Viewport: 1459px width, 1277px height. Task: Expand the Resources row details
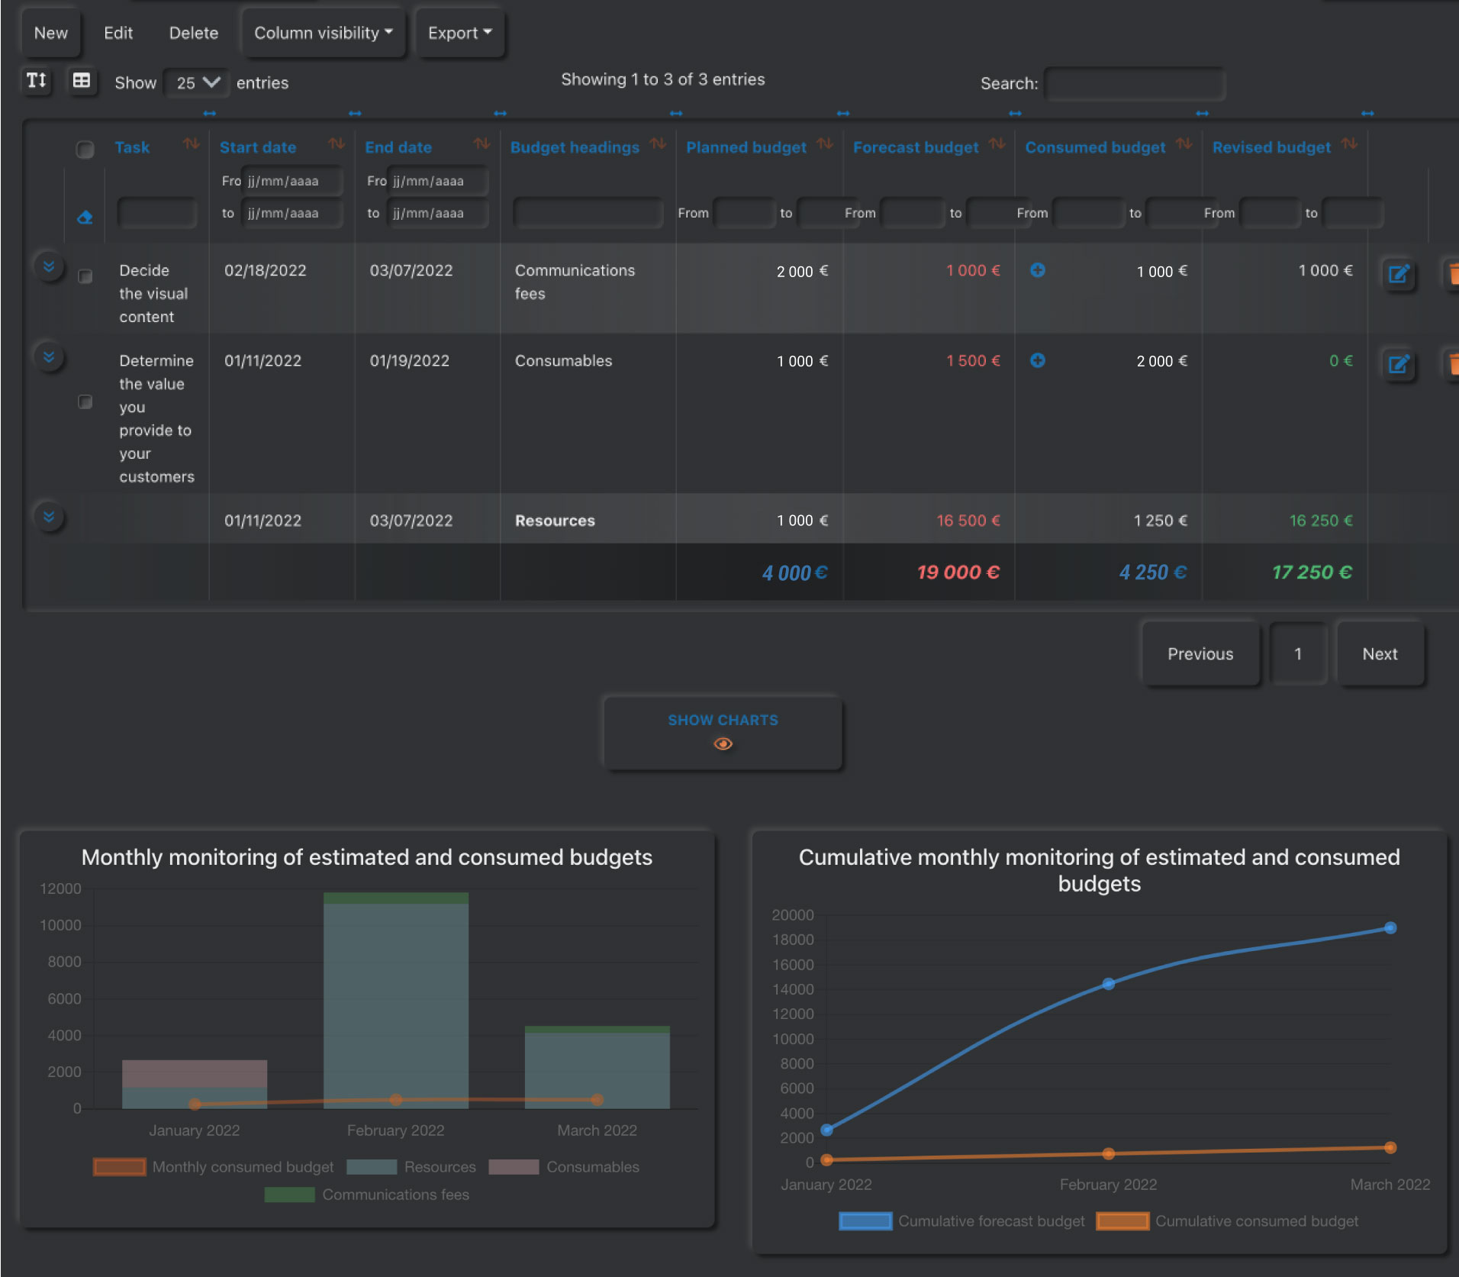[x=49, y=517]
